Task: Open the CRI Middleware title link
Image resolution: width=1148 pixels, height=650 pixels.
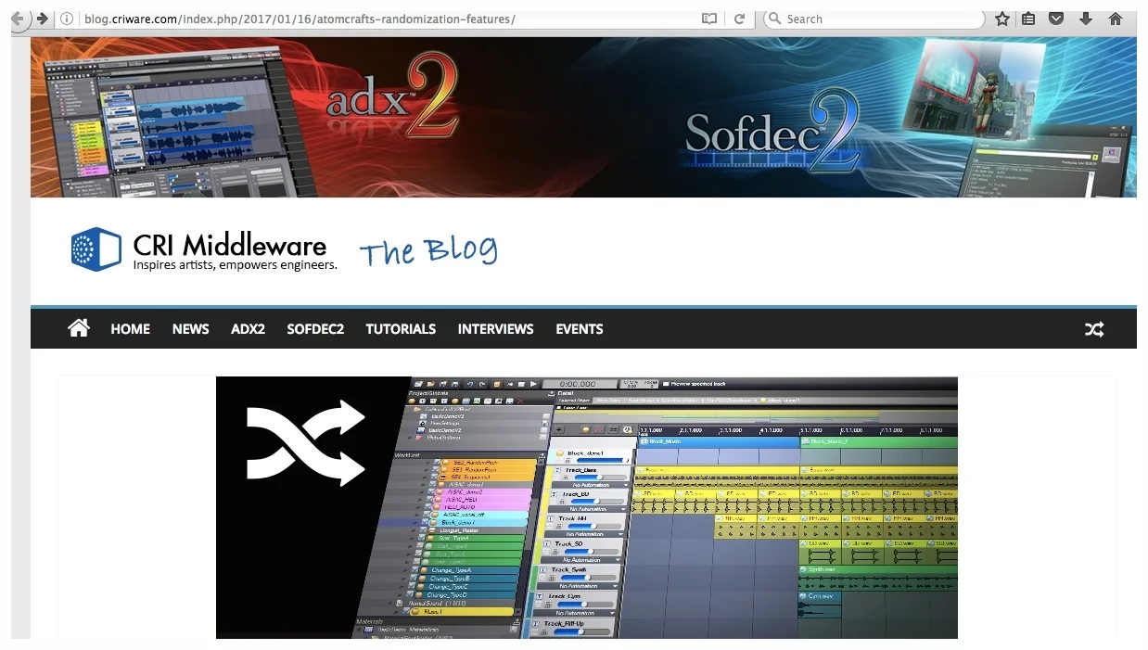Action: (230, 246)
